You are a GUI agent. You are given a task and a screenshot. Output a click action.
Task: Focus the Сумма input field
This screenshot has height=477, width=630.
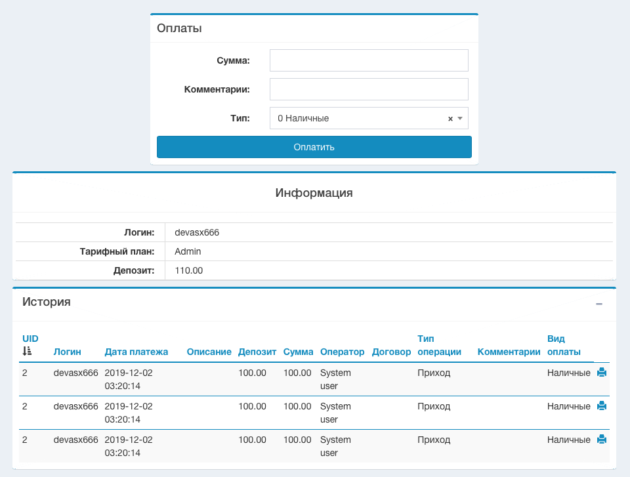pyautogui.click(x=369, y=60)
